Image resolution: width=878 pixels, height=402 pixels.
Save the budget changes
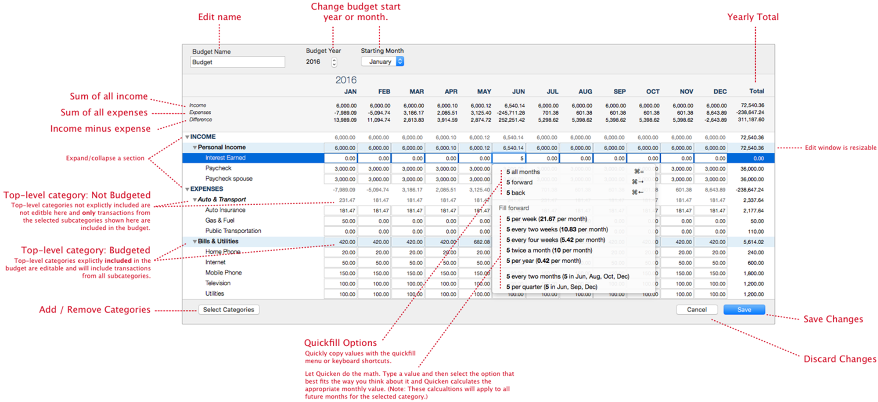(744, 310)
